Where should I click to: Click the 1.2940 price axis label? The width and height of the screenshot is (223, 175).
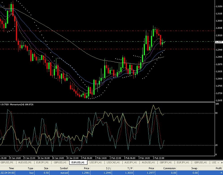pyautogui.click(x=219, y=50)
